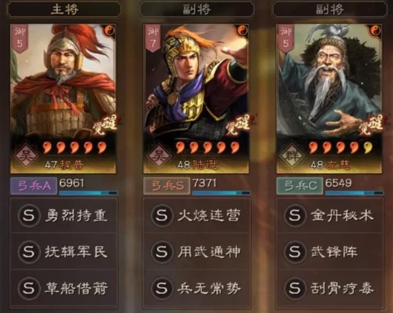
Task: Tap 觉醒 awakening badge on 陆逊 card
Action: [238, 125]
